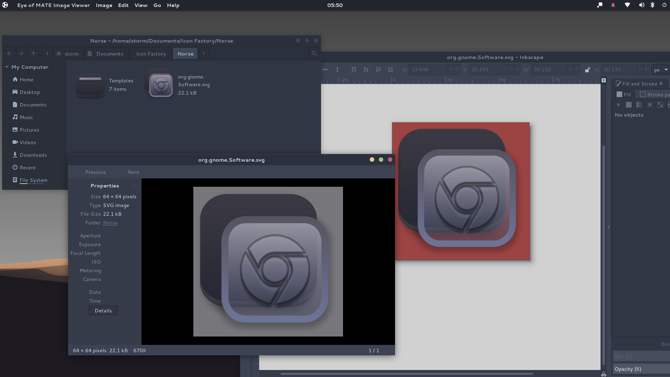Image resolution: width=670 pixels, height=377 pixels.
Task: Open the volume control icon
Action: click(641, 5)
